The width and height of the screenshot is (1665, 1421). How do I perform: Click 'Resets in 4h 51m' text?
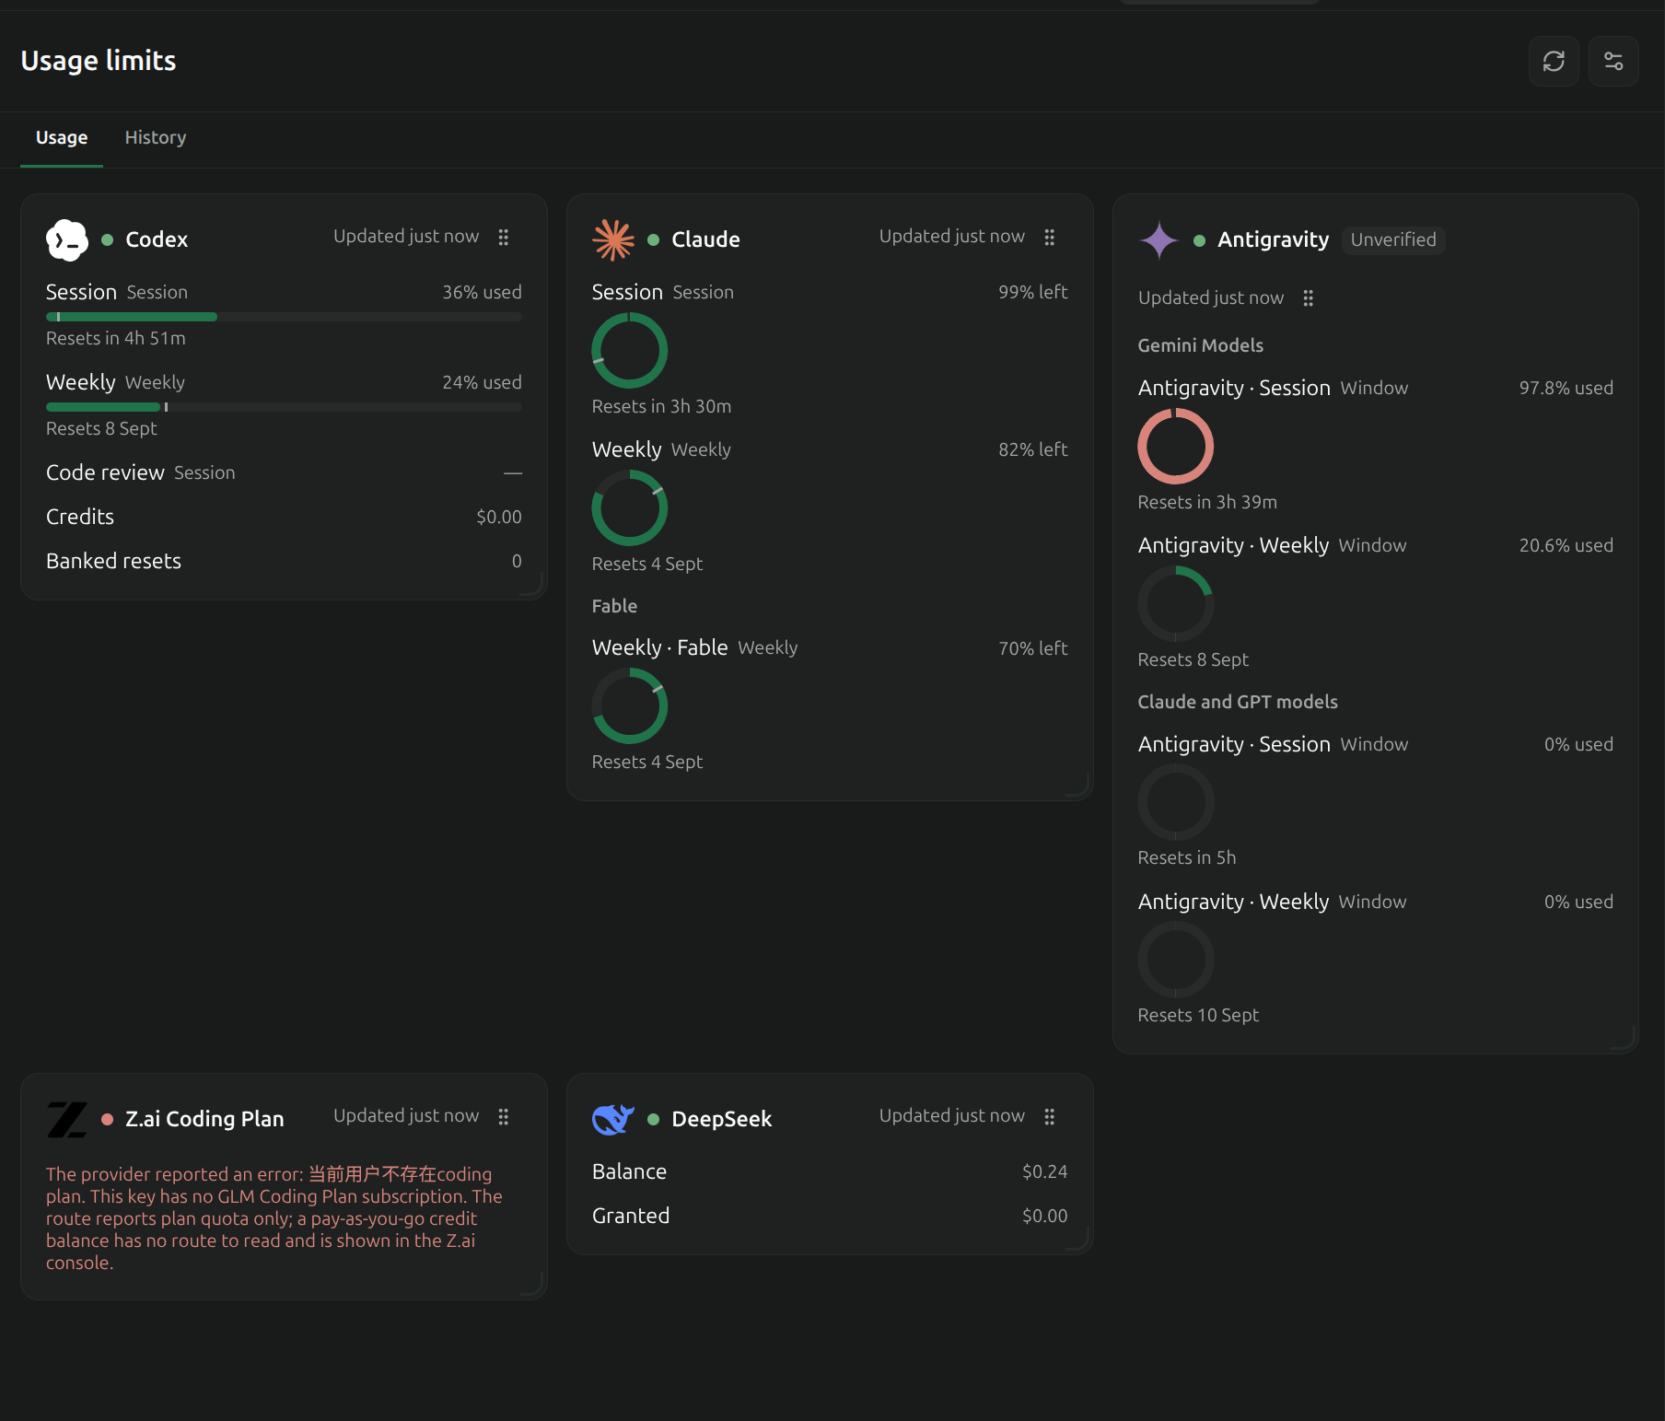[116, 338]
